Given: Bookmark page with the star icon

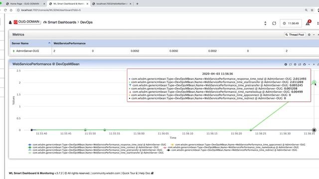Looking at the screenshot, I should [x=312, y=10].
